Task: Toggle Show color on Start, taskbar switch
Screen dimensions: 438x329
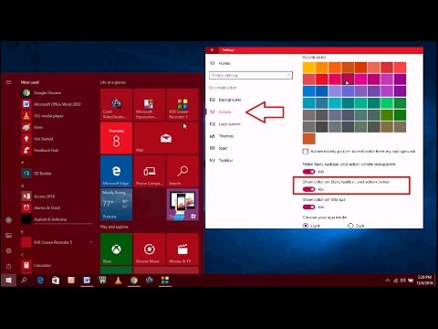Action: pyautogui.click(x=308, y=189)
